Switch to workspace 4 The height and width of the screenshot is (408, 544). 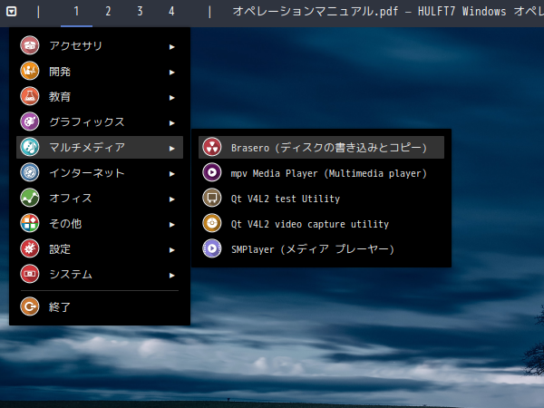point(171,12)
